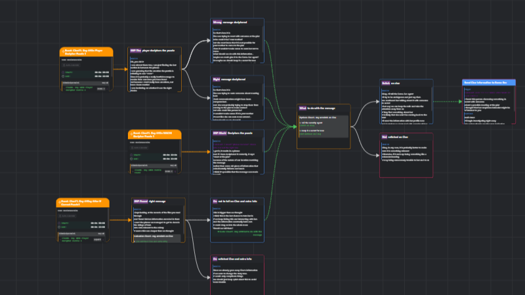Select the orange arrowhead entering the ANP:Found node
This screenshot has width=525, height=295.
[x=129, y=220]
